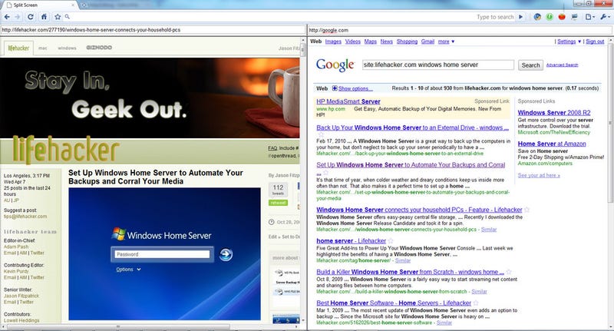Star the Build a Killer Windows Home Server result
614x331 pixels.
pyautogui.click(x=509, y=272)
